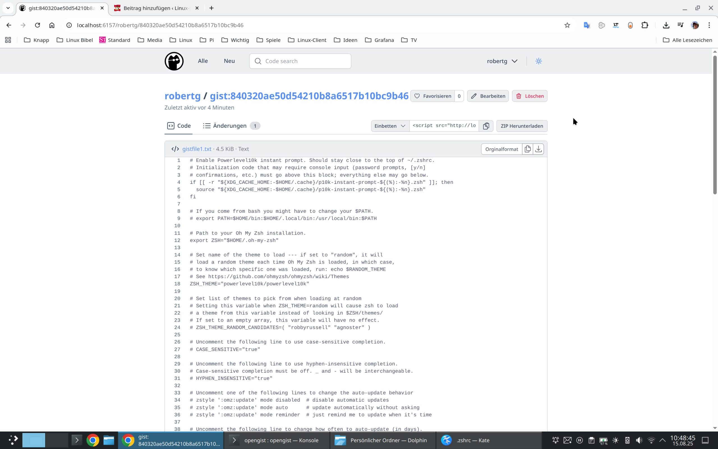718x449 pixels.
Task: Switch to Dolphin Persönlicher Ordner window
Action: [382, 440]
